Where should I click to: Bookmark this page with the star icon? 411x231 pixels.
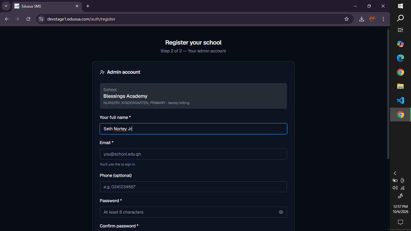pos(347,19)
